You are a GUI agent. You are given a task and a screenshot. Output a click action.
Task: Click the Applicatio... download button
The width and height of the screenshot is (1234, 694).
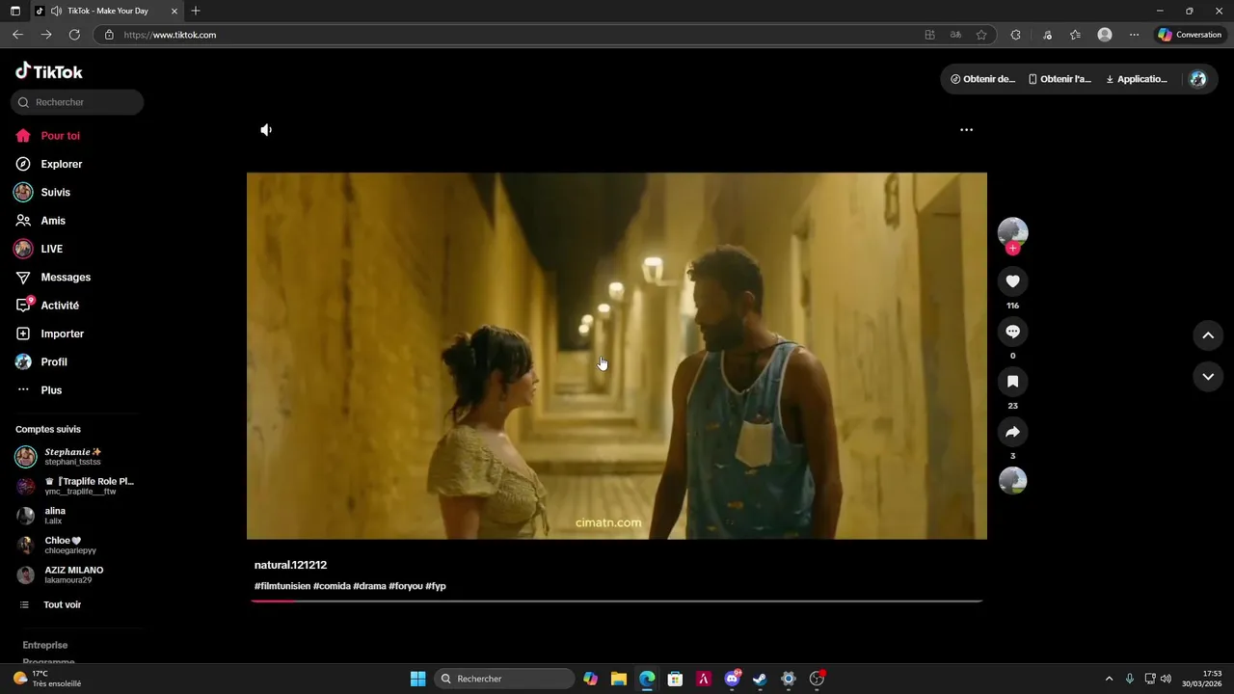tap(1137, 79)
